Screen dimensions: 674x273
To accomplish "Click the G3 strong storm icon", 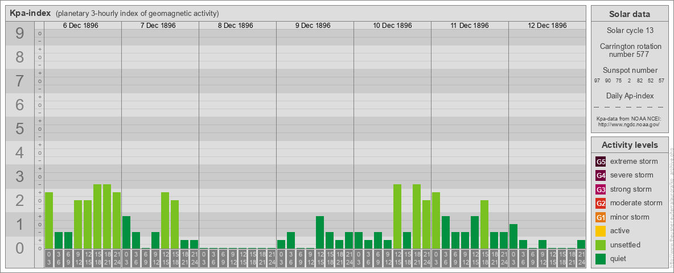I will point(601,189).
